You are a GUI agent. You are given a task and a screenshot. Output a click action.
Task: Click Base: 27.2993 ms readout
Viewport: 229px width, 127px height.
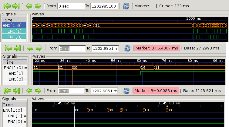(201, 48)
